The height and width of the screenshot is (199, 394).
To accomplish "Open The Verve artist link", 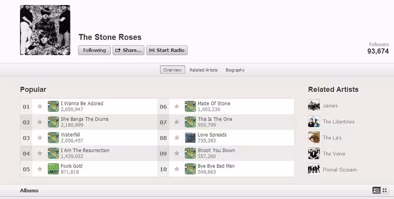I will coord(334,154).
